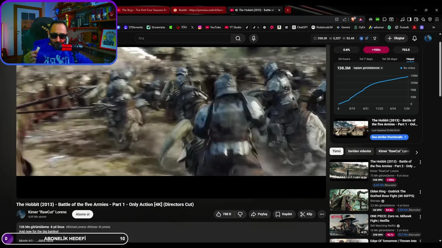Open the Kick bookmark icon
Image resolution: width=442 pixels, height=248 pixels.
(x=171, y=27)
